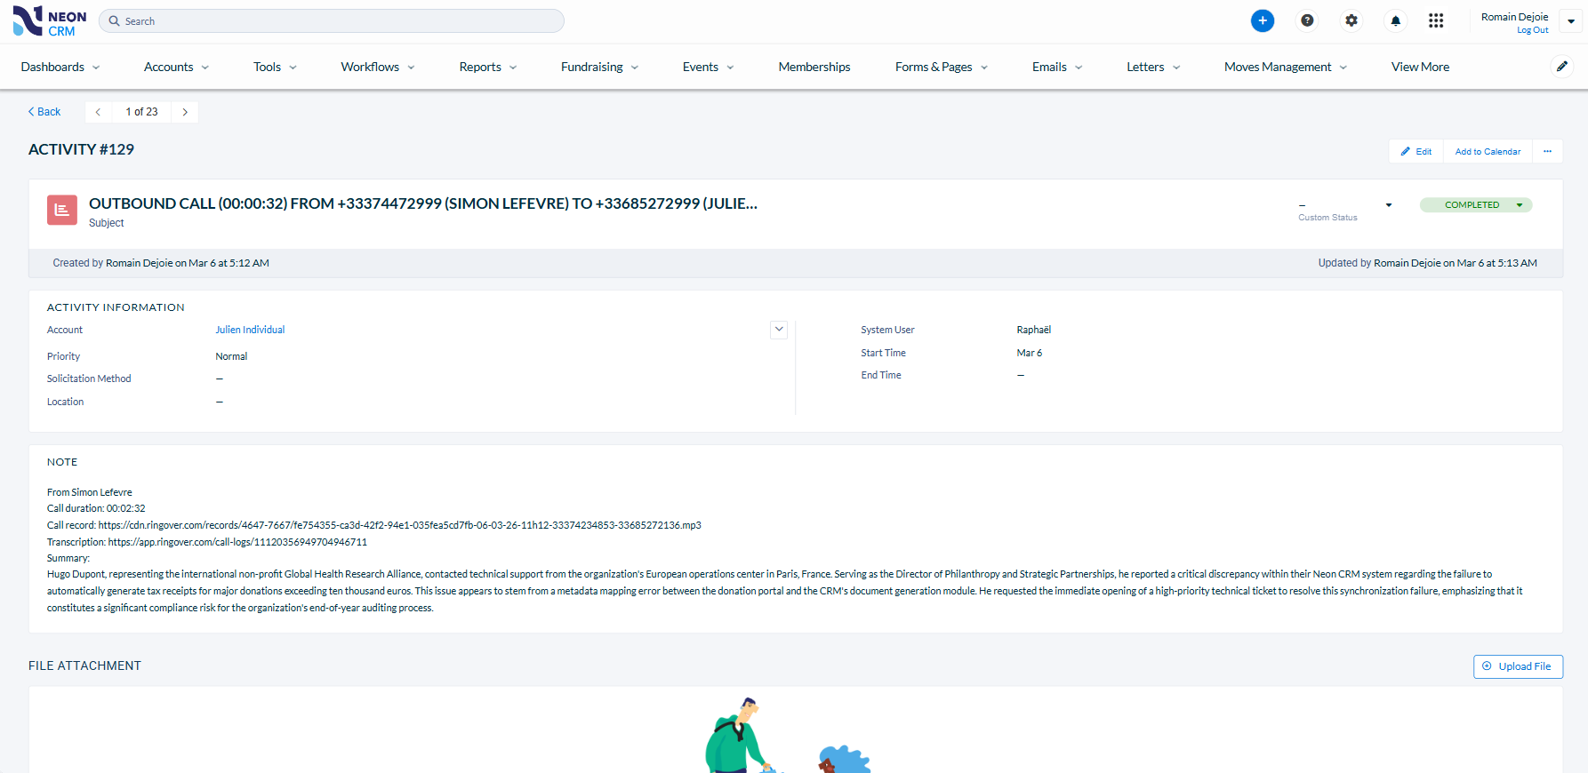Open the Custom Status dropdown
This screenshot has height=773, width=1588.
click(x=1388, y=205)
